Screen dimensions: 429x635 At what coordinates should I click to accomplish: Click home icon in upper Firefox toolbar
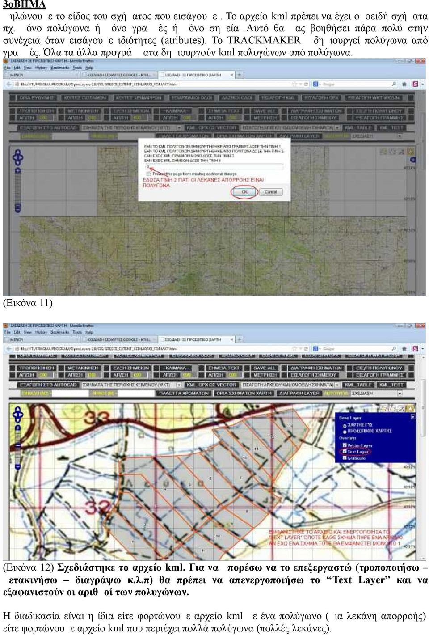tap(404, 84)
